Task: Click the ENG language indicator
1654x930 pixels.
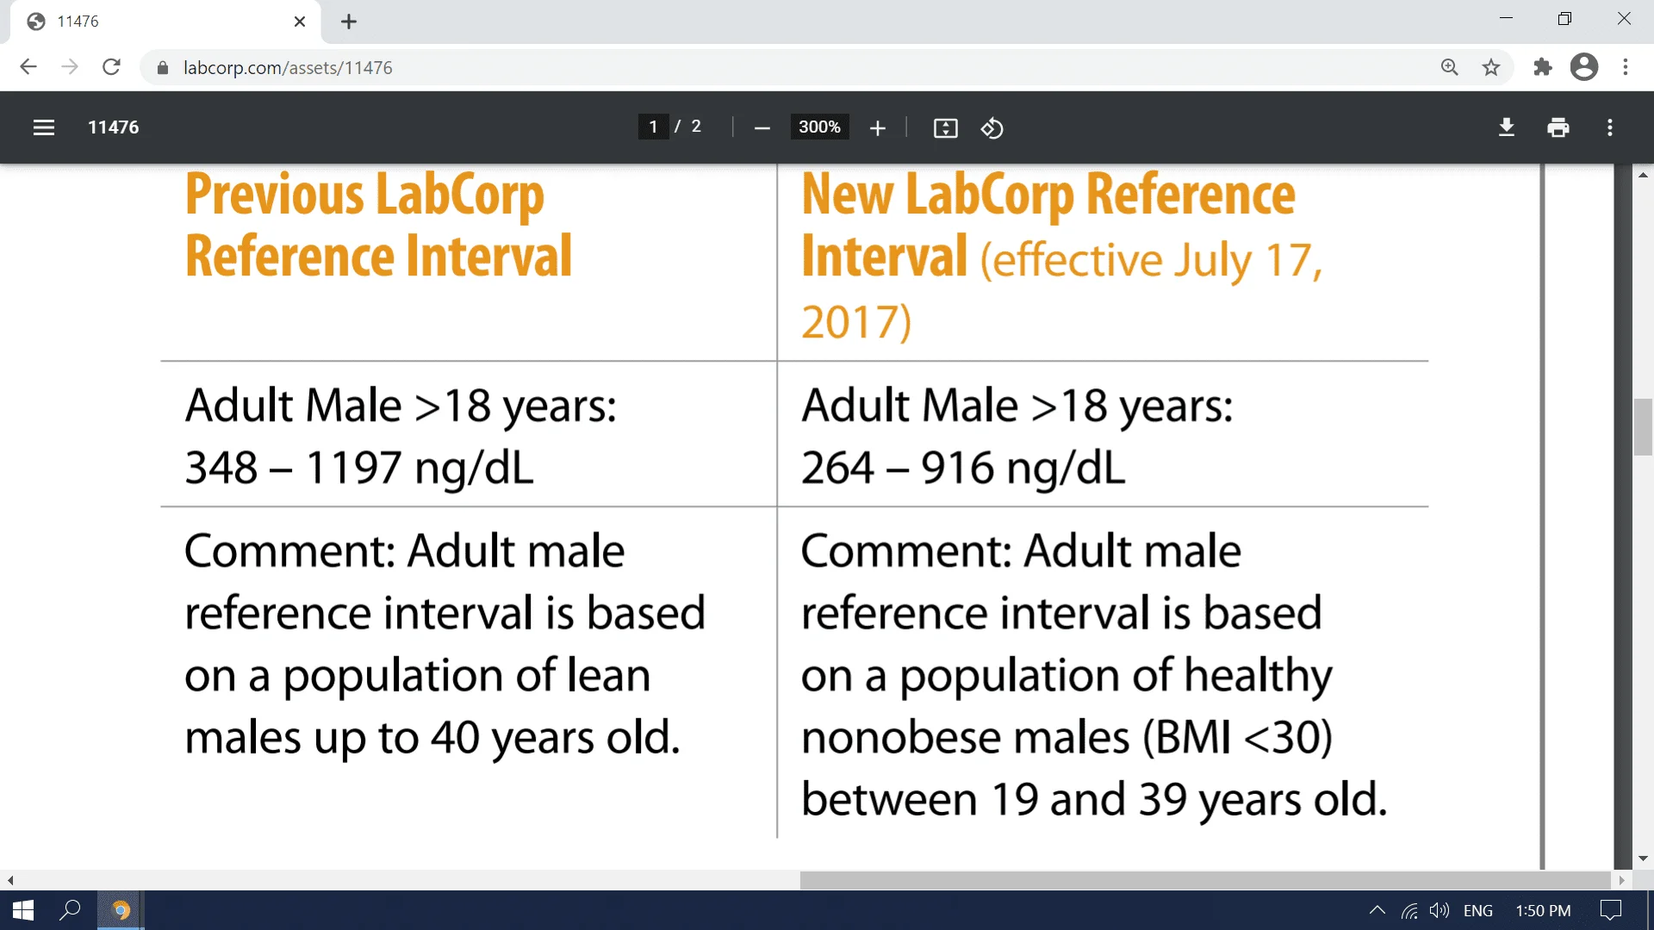Action: [1478, 910]
